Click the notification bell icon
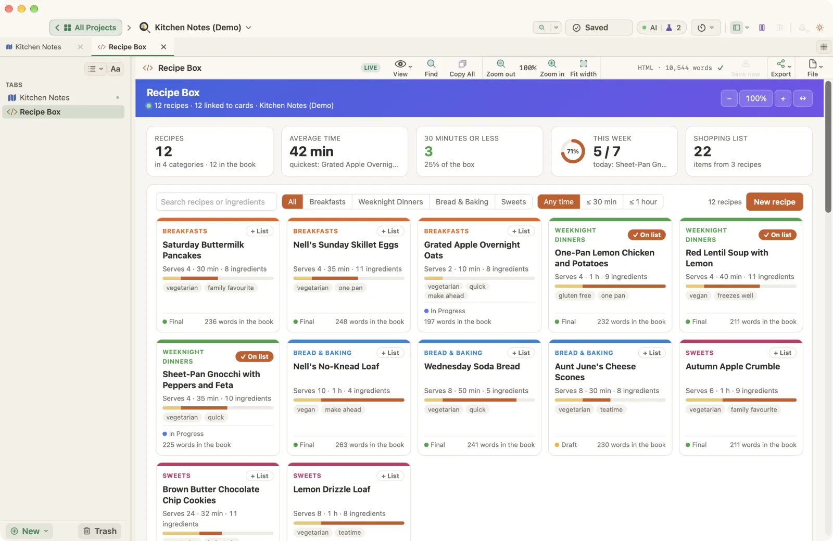Image resolution: width=833 pixels, height=541 pixels. (802, 28)
